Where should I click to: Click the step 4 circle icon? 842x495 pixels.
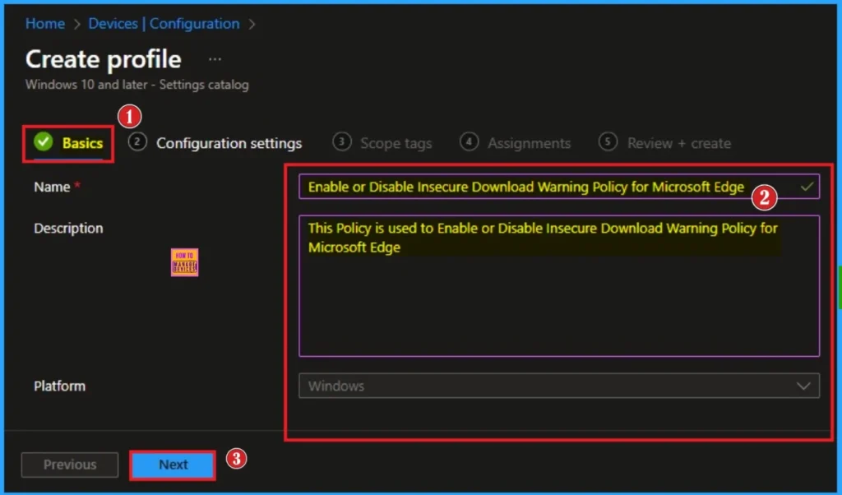(x=469, y=142)
